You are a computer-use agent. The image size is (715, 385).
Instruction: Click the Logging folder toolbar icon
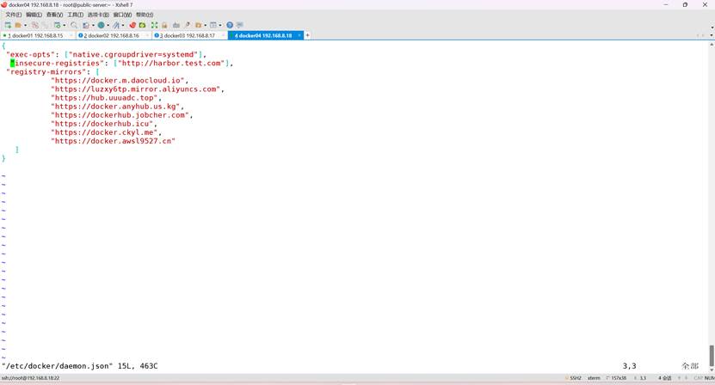[199, 25]
